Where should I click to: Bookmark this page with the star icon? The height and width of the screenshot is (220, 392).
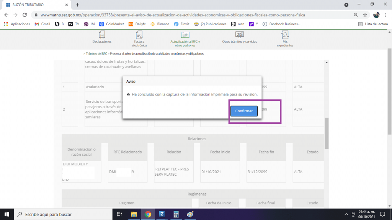point(365,15)
